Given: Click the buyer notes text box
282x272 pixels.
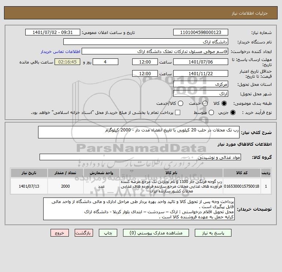Looking at the screenshot, I should pyautogui.click(x=139, y=209).
